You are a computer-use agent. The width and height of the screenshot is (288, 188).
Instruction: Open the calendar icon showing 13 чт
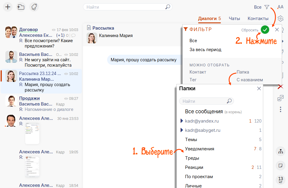tap(280, 180)
